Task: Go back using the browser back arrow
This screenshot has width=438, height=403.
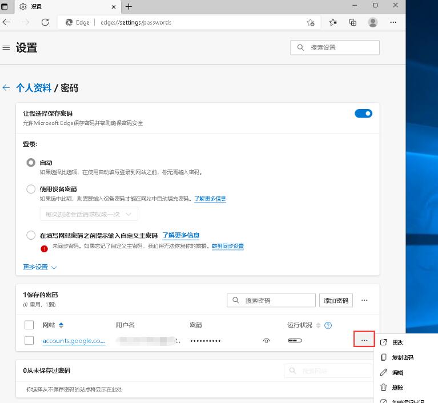Action: tap(6, 22)
